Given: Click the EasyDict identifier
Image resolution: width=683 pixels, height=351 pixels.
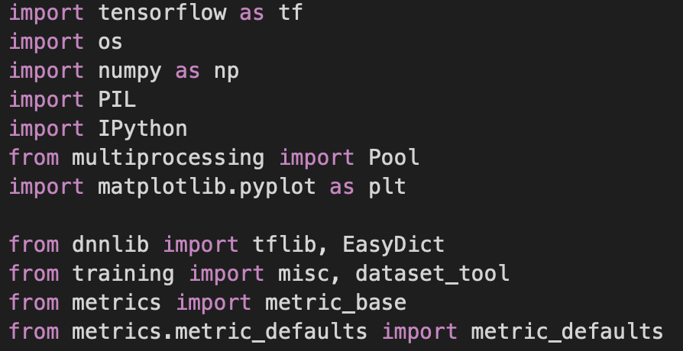Looking at the screenshot, I should (x=393, y=245).
